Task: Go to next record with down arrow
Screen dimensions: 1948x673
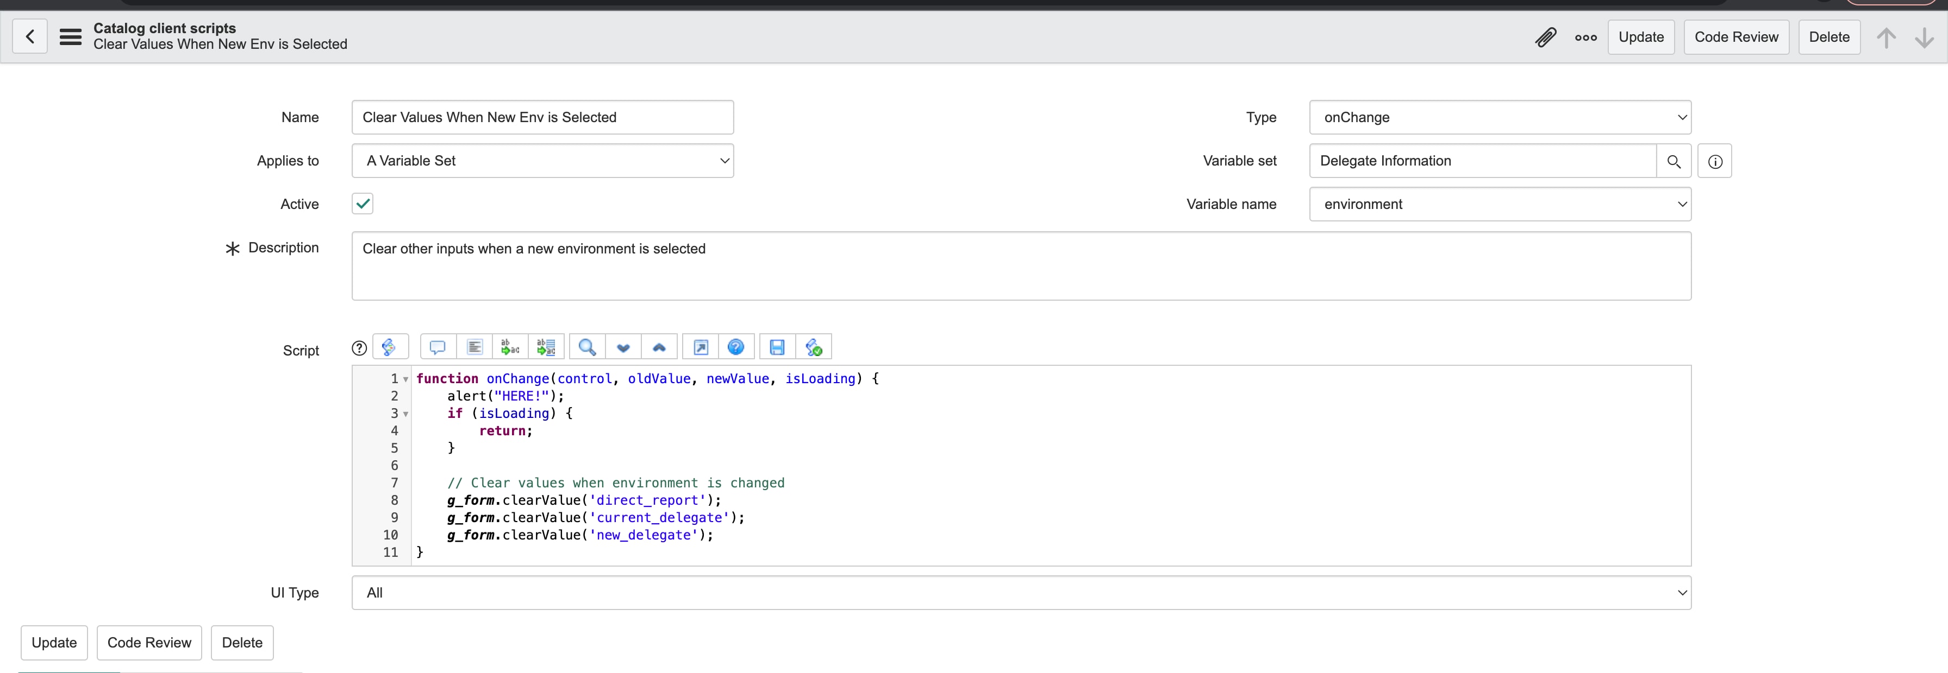Action: pyautogui.click(x=1924, y=37)
